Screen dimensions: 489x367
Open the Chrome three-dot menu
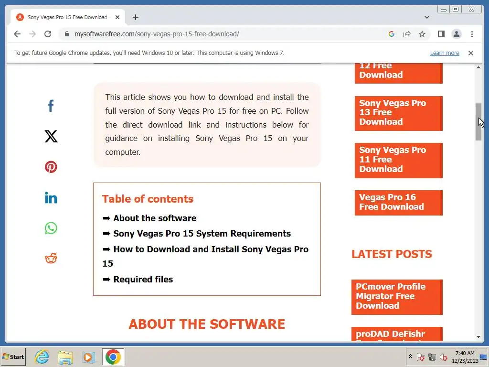[472, 34]
